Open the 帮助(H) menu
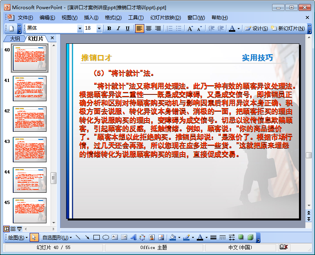The height and width of the screenshot is (255, 315). coord(220,18)
